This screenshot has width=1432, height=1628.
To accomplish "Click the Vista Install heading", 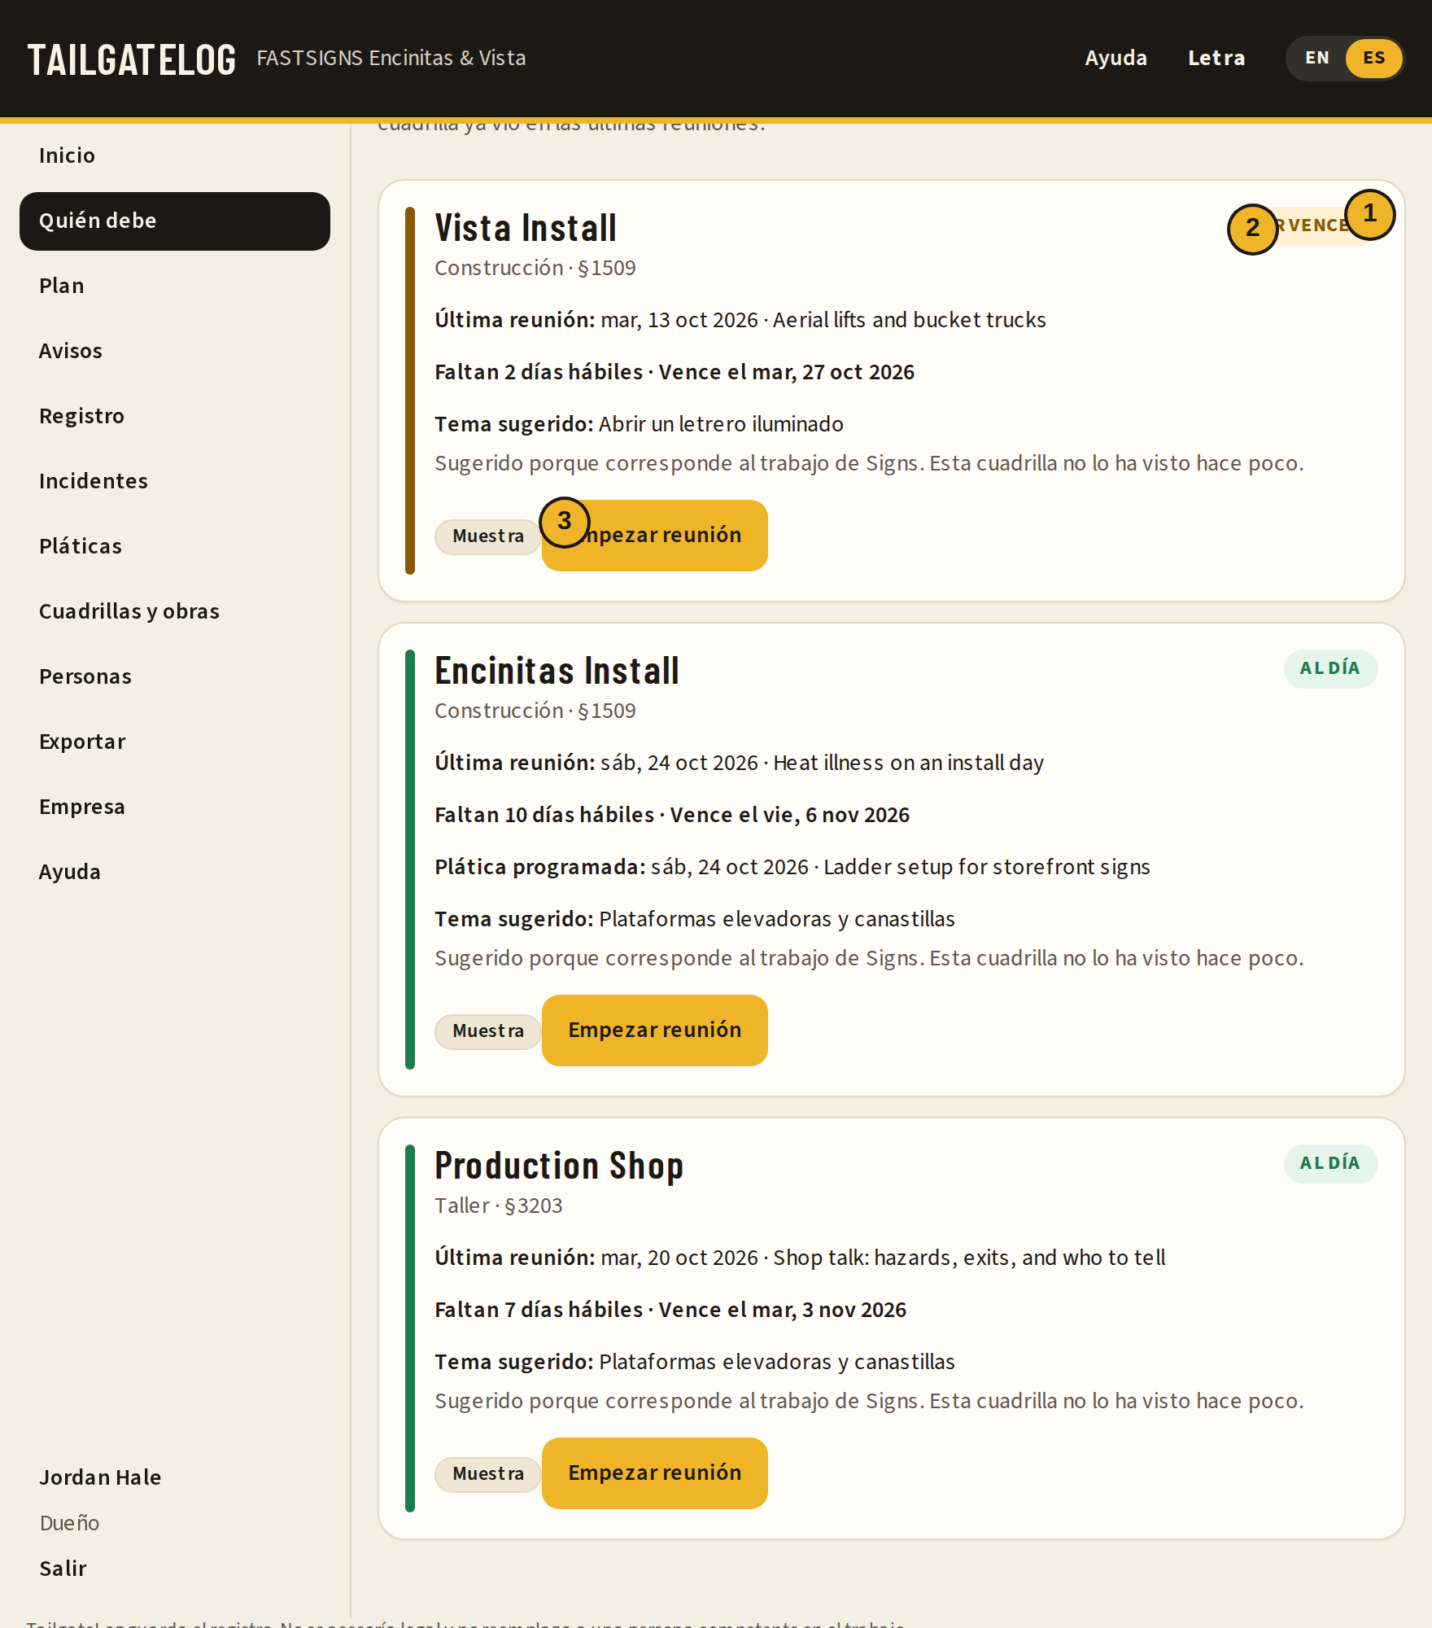I will coord(526,228).
